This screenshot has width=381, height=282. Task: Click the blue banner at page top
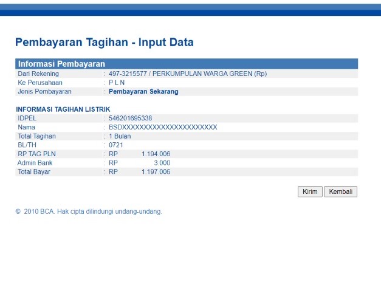[x=190, y=9]
